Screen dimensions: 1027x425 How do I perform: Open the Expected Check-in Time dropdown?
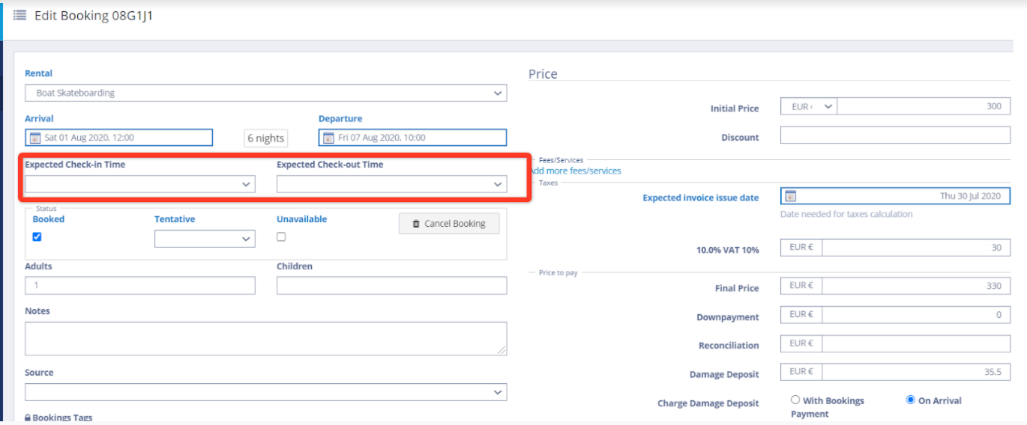140,184
